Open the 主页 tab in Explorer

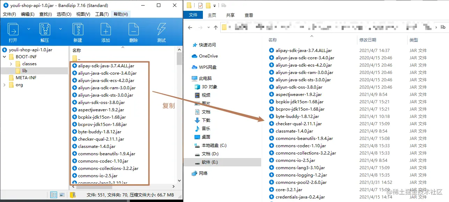click(x=212, y=15)
